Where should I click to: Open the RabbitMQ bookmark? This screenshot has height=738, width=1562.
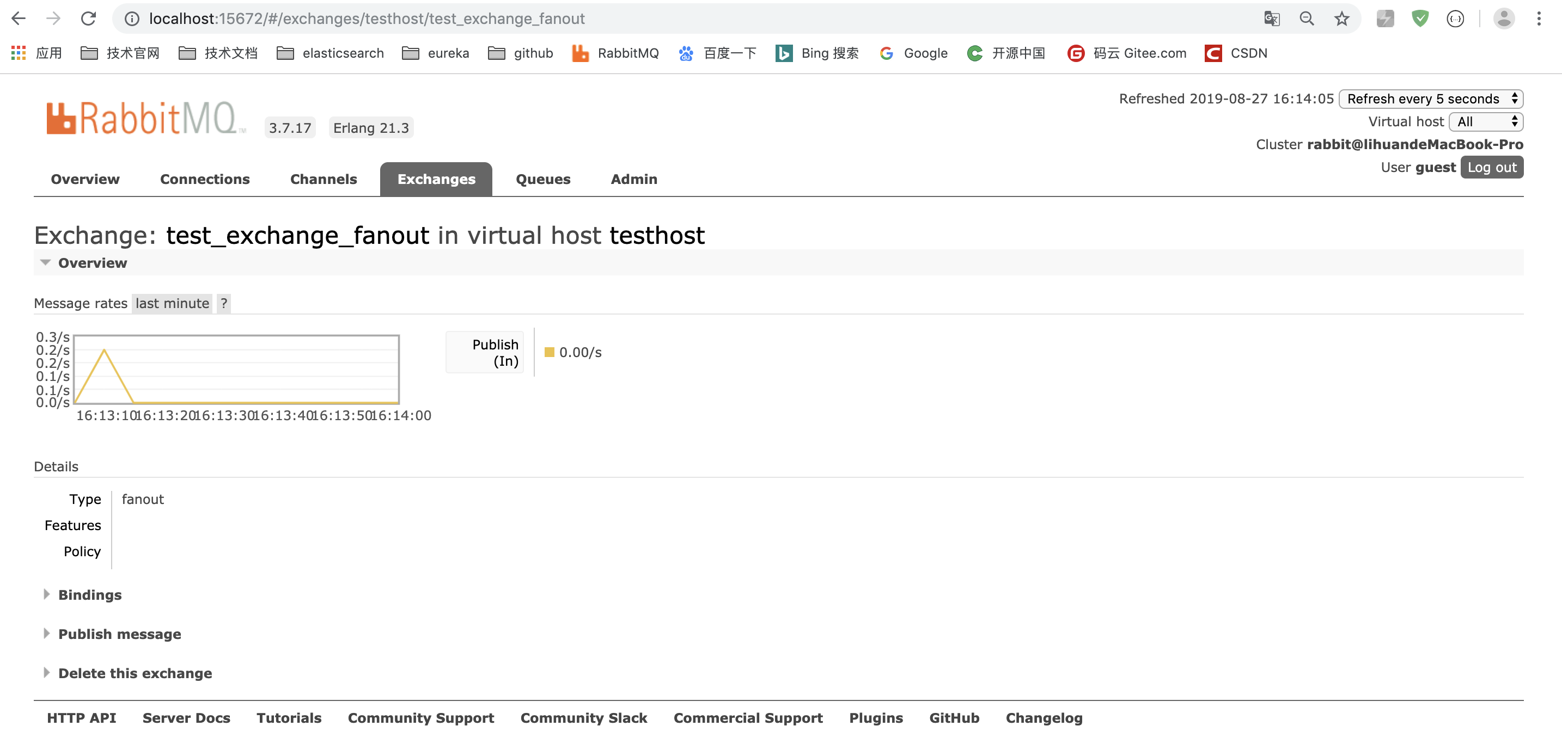(615, 53)
